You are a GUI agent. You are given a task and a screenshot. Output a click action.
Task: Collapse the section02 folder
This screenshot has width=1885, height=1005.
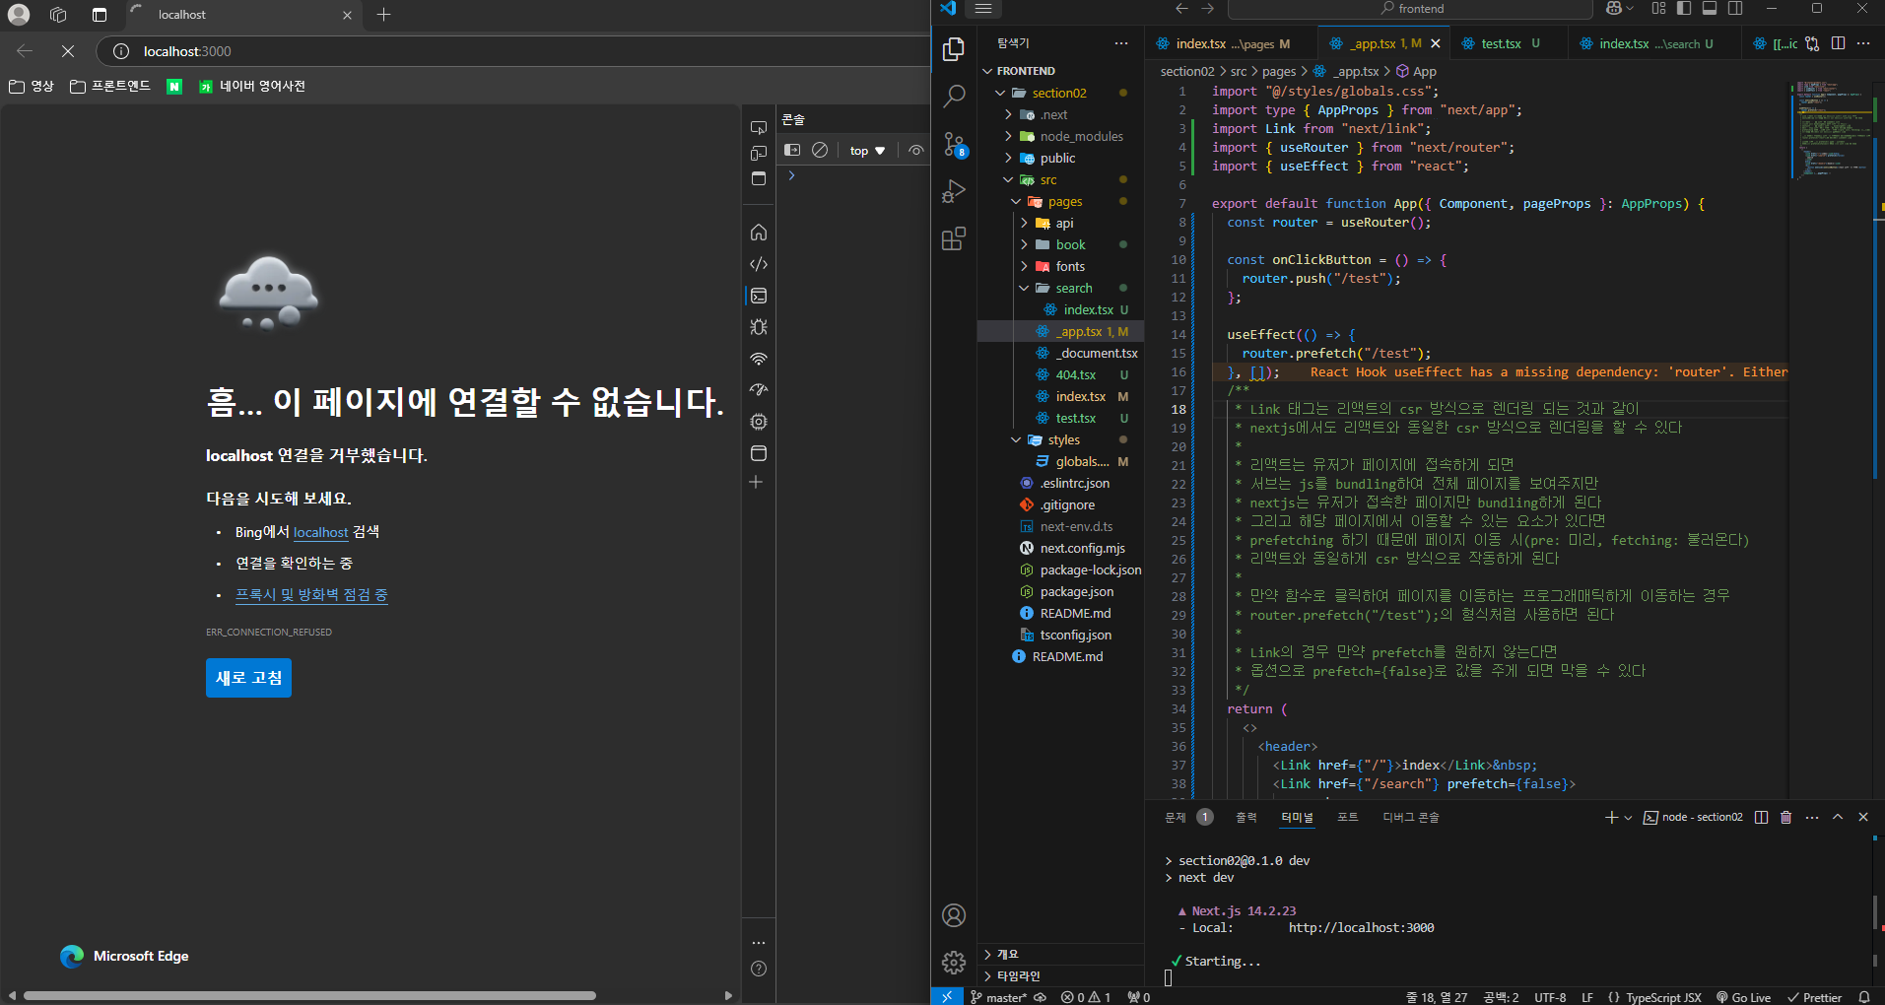click(1060, 93)
